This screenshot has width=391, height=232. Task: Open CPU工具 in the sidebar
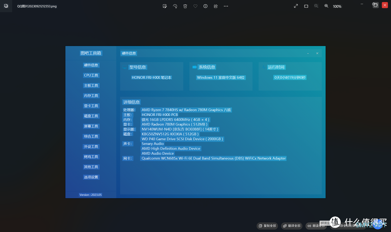click(91, 75)
